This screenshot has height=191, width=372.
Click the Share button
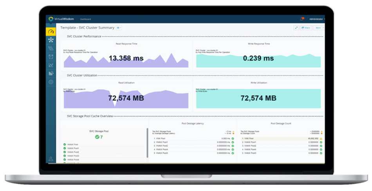click(x=306, y=28)
